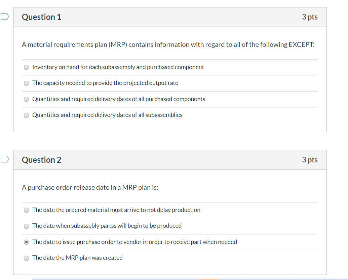Select "Inventory on hand for each subassembly" option
The height and width of the screenshot is (280, 348).
pyautogui.click(x=26, y=67)
